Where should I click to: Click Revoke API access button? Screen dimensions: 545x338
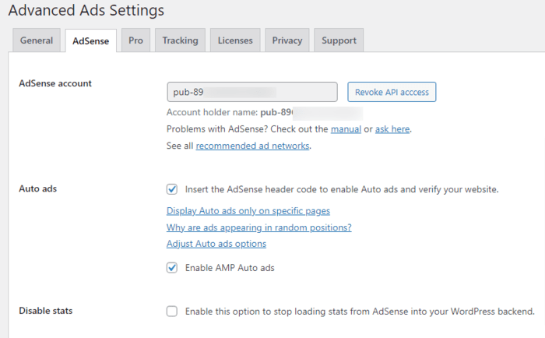pyautogui.click(x=392, y=92)
